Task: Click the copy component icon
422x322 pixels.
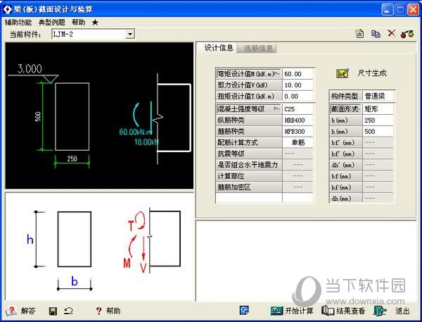Action: [x=376, y=34]
